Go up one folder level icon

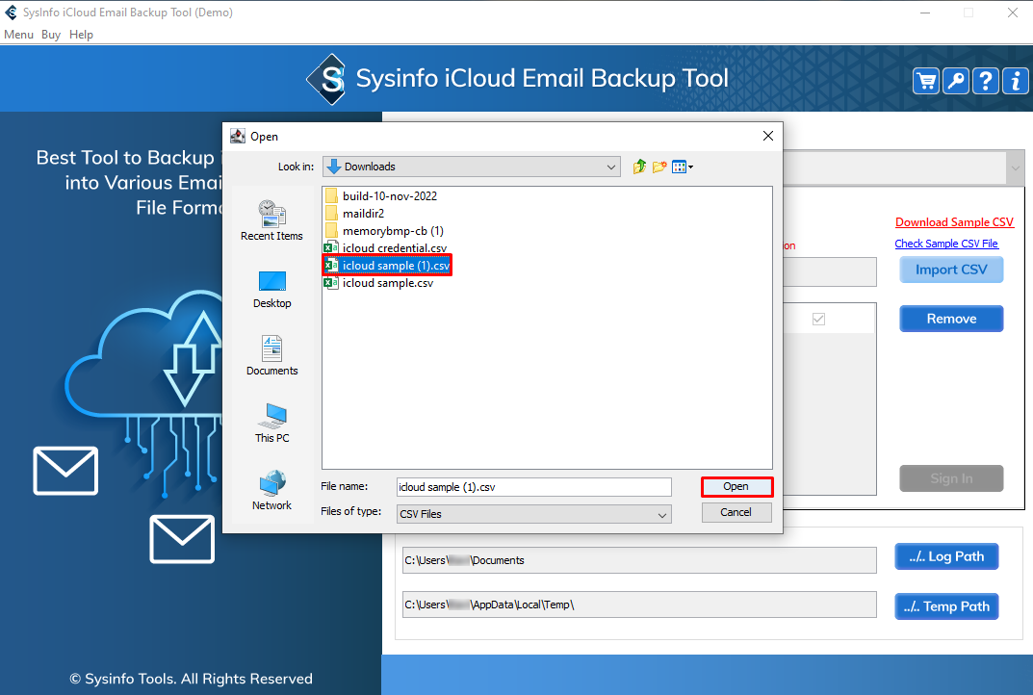click(639, 167)
